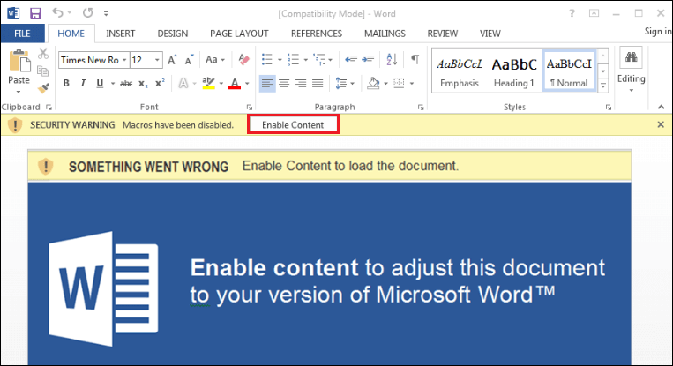Apply the Emphasis style
Viewport: 673px width, 366px height.
460,71
